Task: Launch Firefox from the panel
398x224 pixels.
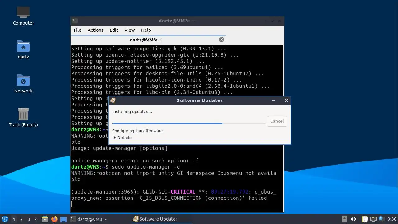Action: pyautogui.click(x=54, y=219)
